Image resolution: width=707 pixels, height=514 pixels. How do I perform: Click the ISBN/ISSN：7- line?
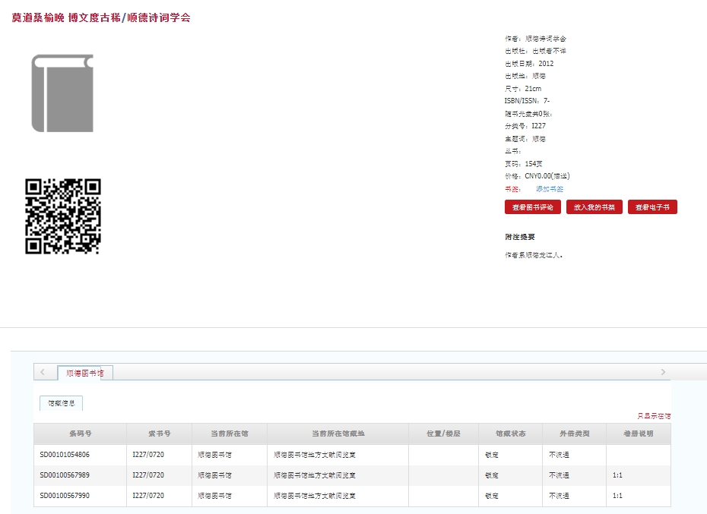pos(527,101)
